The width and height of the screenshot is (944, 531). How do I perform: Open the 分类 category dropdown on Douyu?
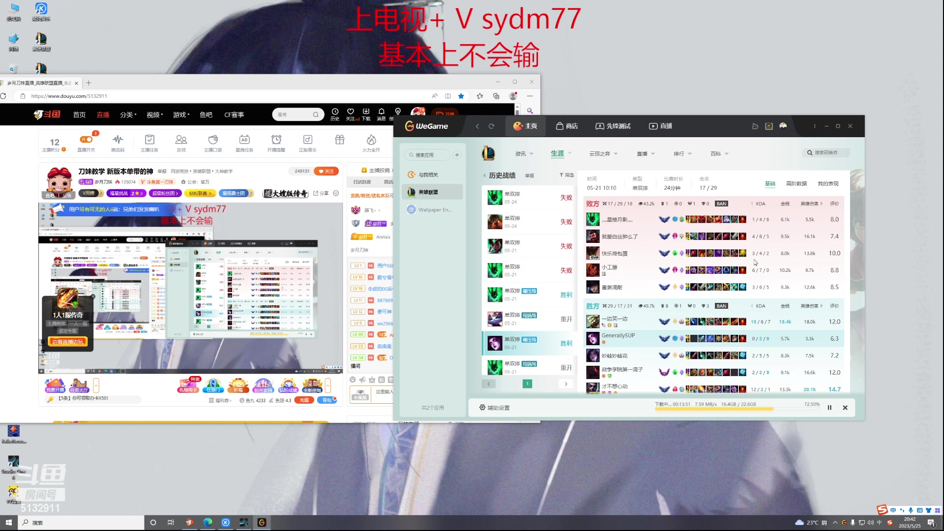point(128,115)
